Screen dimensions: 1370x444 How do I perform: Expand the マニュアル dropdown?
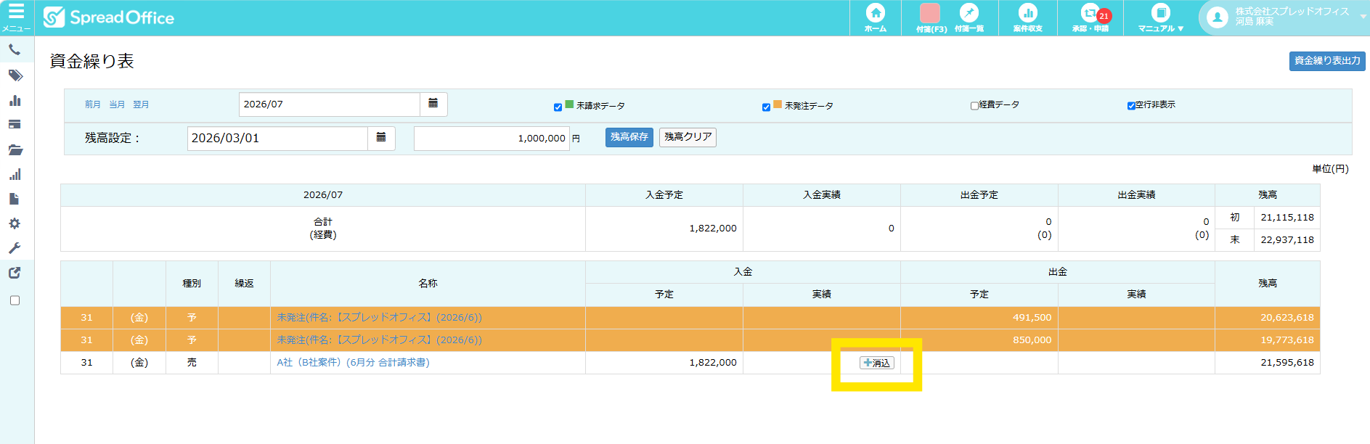point(1161,17)
